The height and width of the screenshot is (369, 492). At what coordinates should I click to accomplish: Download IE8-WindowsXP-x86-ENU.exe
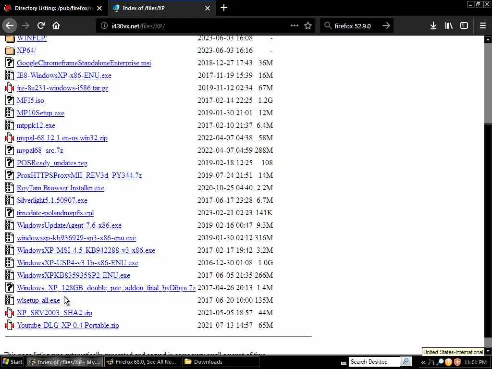64,75
